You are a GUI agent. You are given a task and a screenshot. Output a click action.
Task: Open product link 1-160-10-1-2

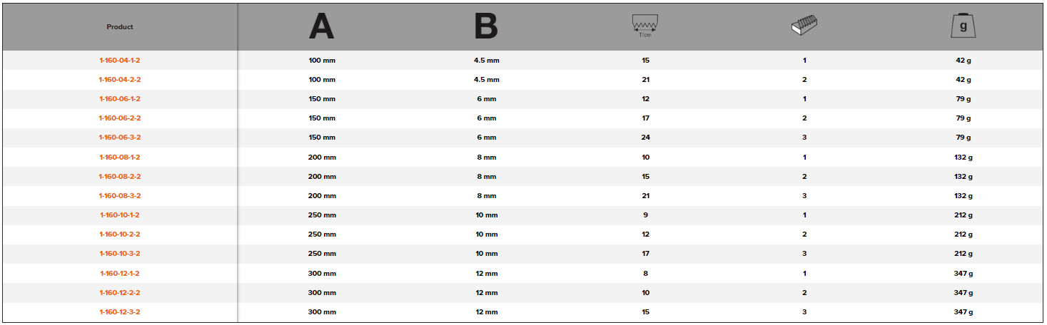(120, 215)
